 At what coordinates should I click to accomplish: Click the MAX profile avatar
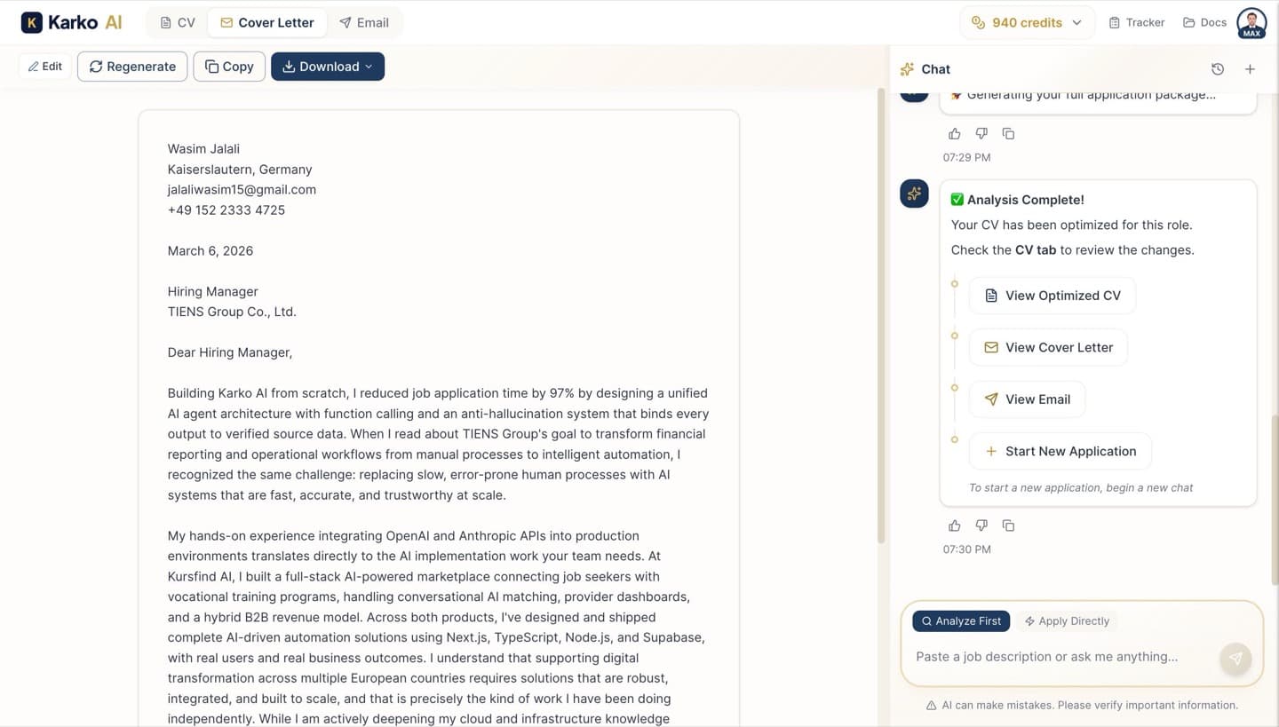pos(1251,22)
